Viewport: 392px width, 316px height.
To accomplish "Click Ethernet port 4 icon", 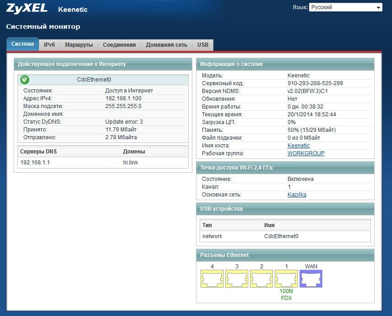I will pos(212,278).
